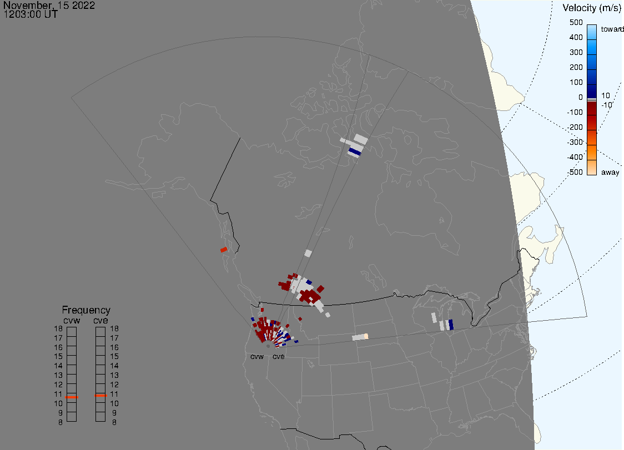Select the "Velocity (m/s)" legend title

591,8
